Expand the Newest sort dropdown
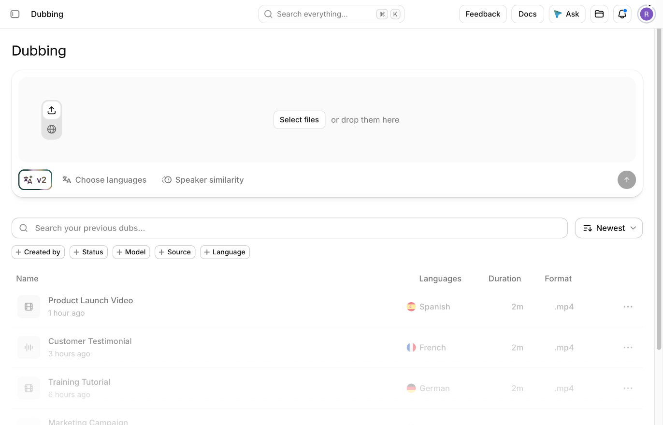Screen dimensions: 663x425 point(609,228)
